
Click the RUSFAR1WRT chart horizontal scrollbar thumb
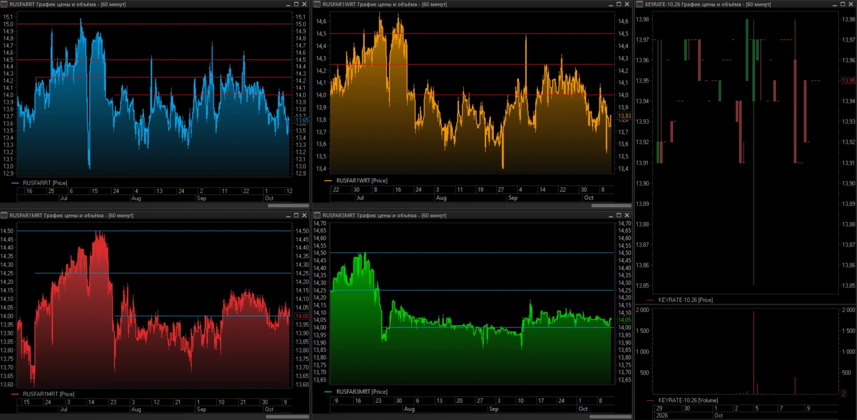pyautogui.click(x=611, y=206)
